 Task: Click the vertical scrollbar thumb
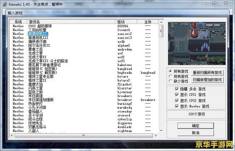point(161,31)
